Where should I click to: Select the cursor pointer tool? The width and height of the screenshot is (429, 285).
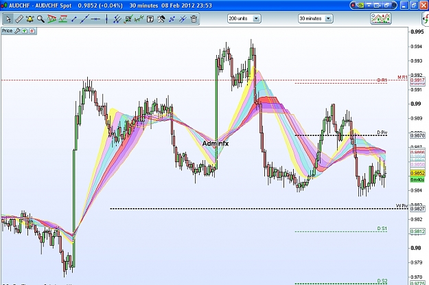(8, 19)
